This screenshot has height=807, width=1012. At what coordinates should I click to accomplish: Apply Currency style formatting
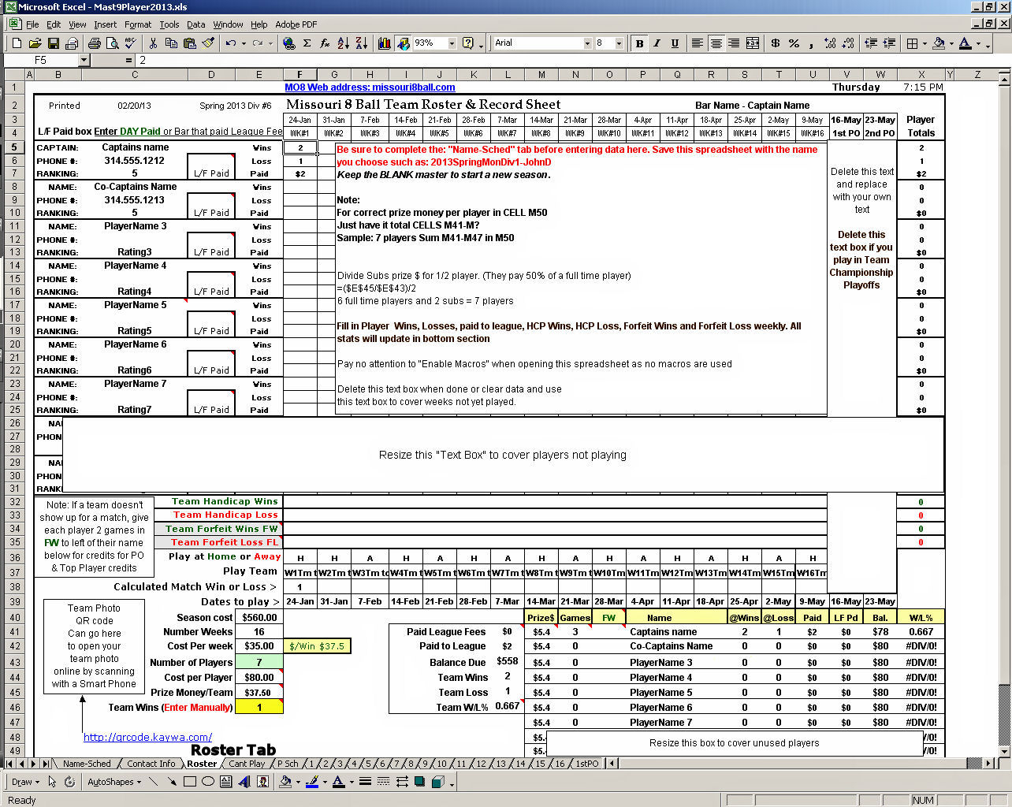[776, 43]
